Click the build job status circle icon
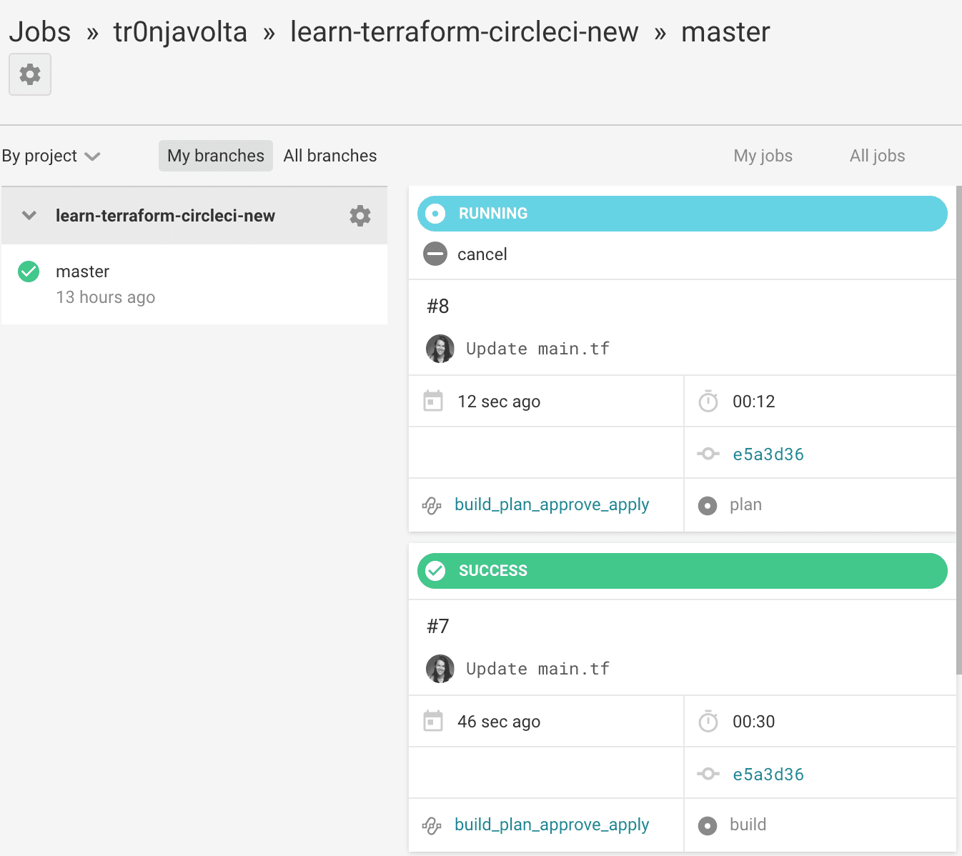 pyautogui.click(x=707, y=825)
